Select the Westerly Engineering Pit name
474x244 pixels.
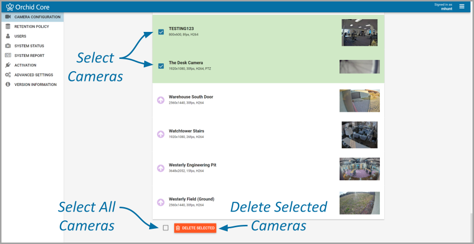point(192,165)
